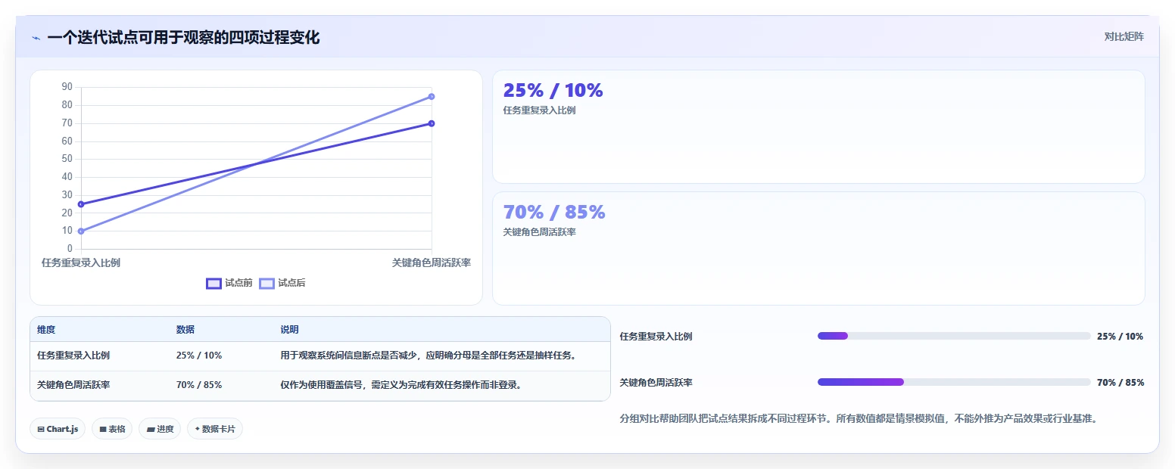Click the 试点前 data point at 25
Image resolution: width=1175 pixels, height=469 pixels.
81,204
